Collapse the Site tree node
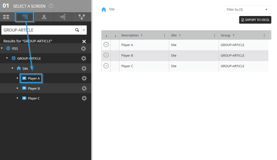277x160 pixels. [12, 68]
